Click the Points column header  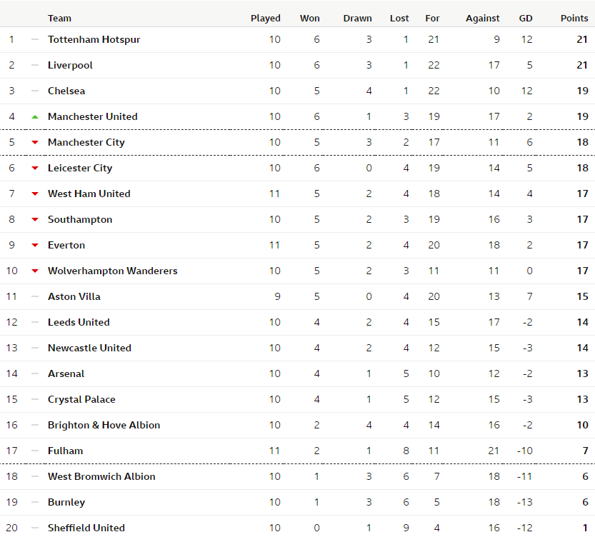click(x=574, y=18)
